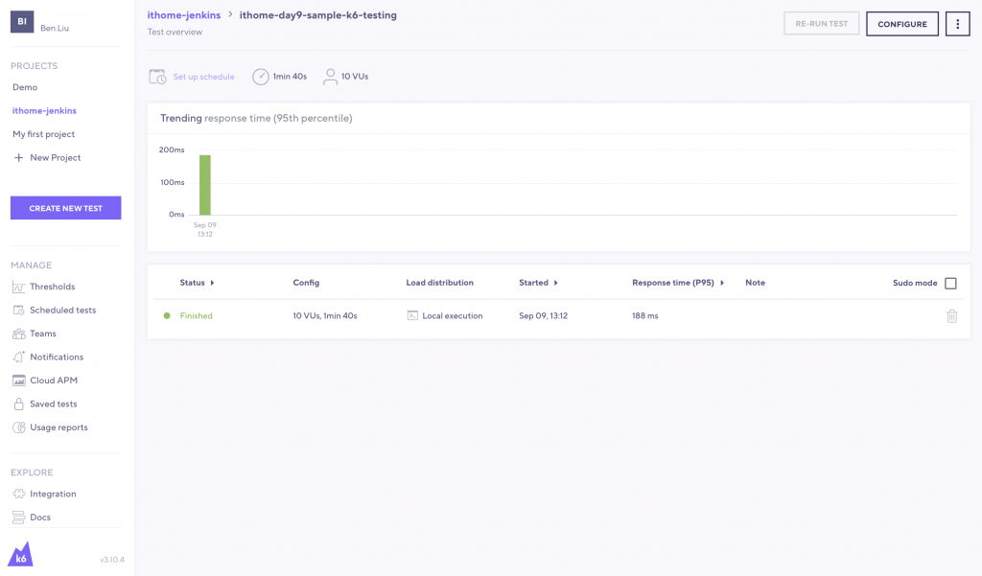Click the Note column header

756,283
